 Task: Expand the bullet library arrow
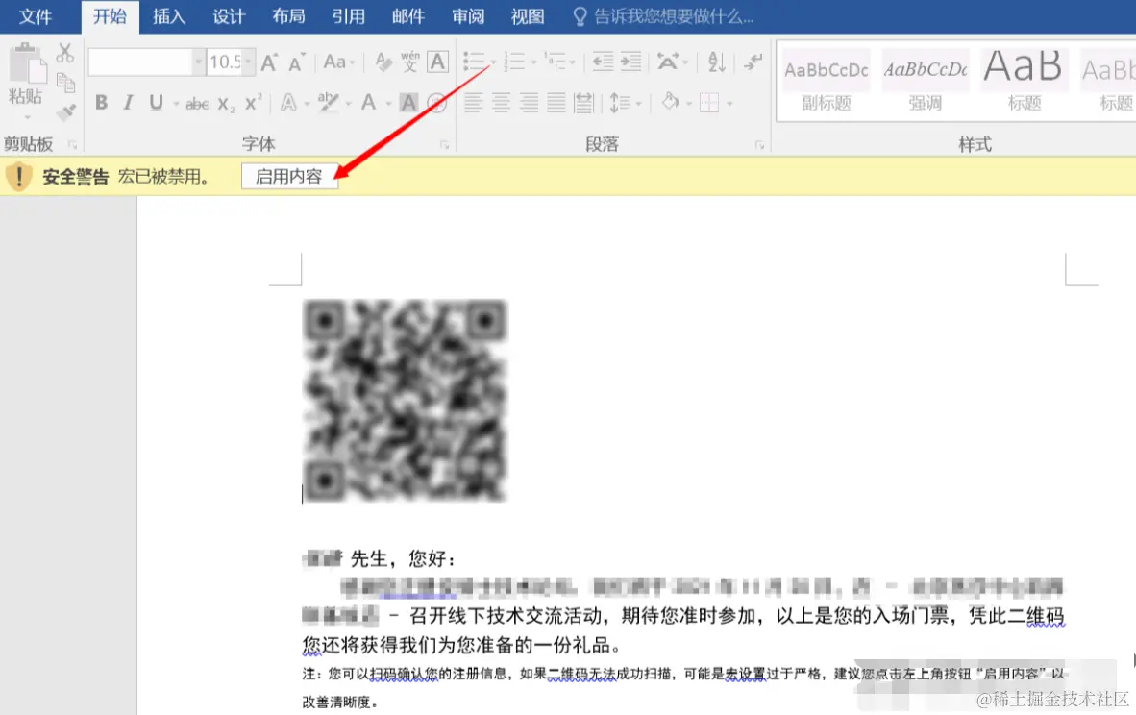[493, 62]
